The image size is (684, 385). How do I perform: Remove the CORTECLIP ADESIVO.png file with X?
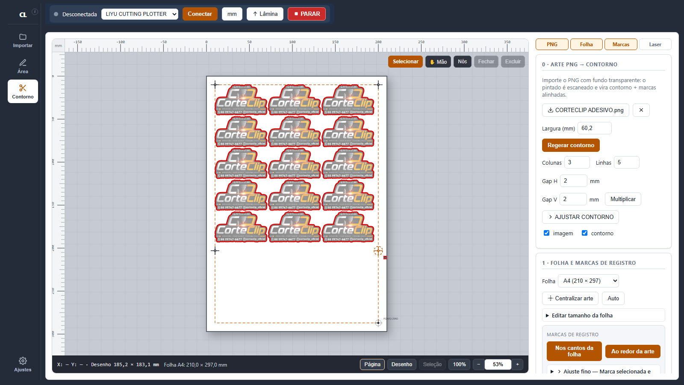click(x=641, y=110)
